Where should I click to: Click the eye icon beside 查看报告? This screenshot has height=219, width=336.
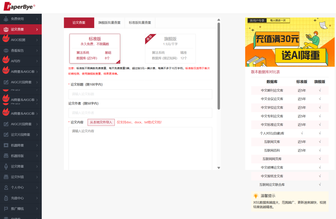coord(6,51)
